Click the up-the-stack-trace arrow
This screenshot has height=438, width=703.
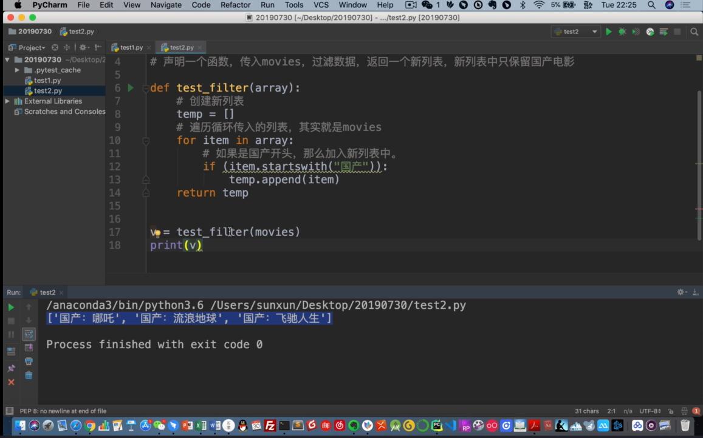29,307
